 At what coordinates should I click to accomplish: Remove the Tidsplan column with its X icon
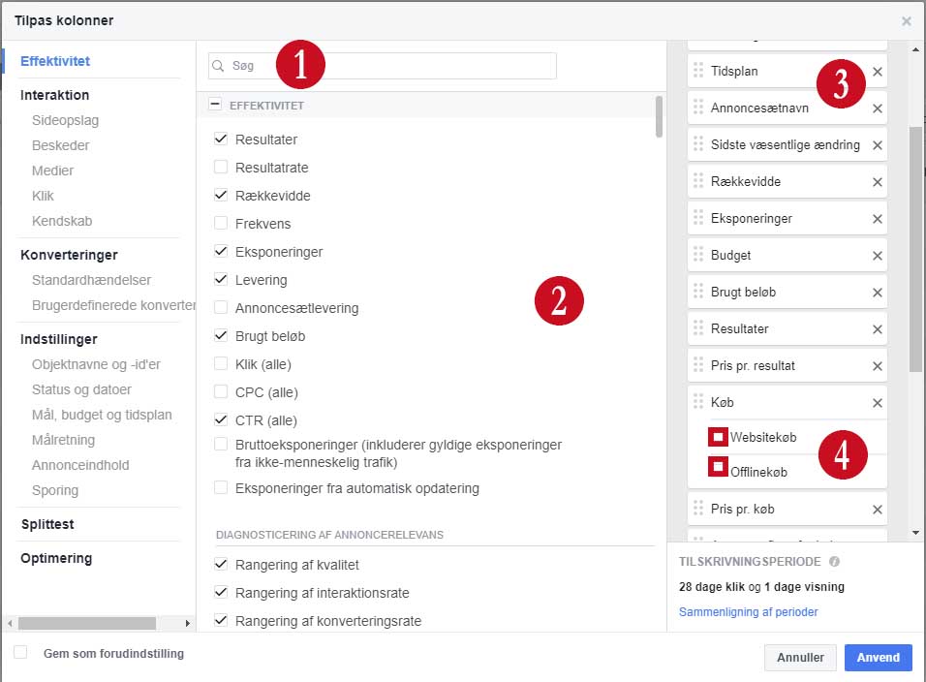coord(878,71)
